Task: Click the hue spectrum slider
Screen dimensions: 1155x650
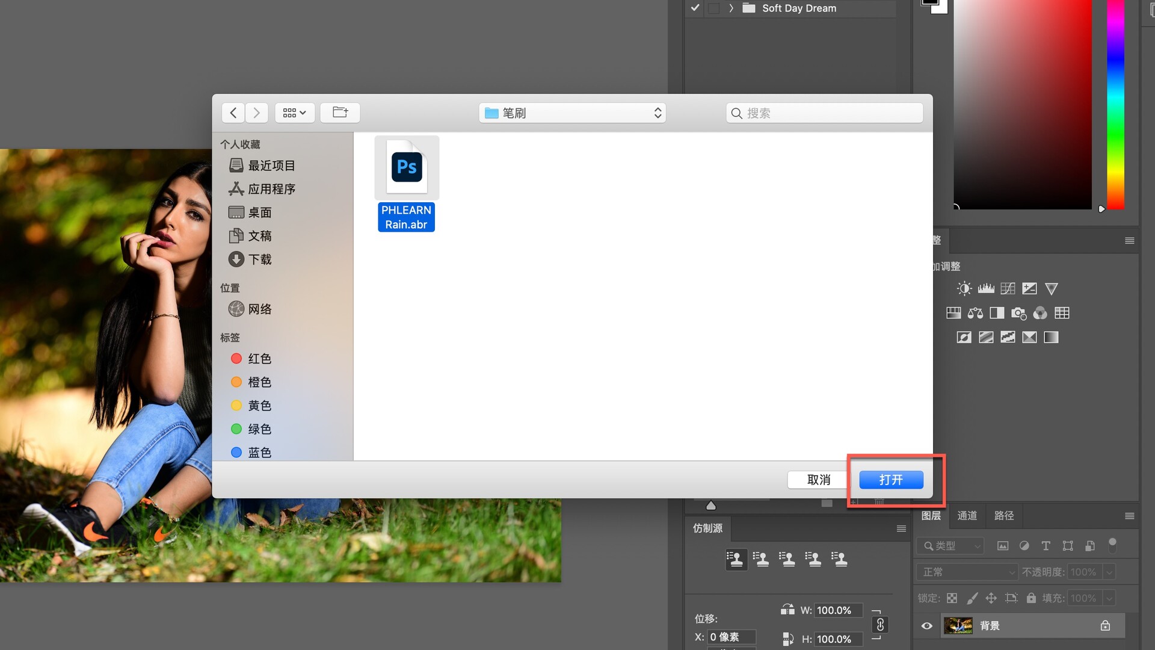Action: click(1116, 105)
